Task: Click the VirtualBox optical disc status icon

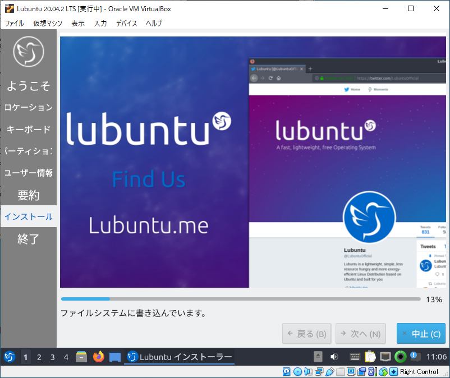Action: pyautogui.click(x=297, y=372)
